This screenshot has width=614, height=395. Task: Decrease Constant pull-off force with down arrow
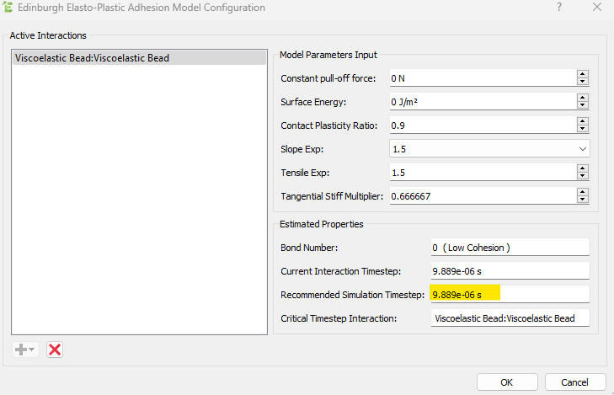pyautogui.click(x=583, y=82)
